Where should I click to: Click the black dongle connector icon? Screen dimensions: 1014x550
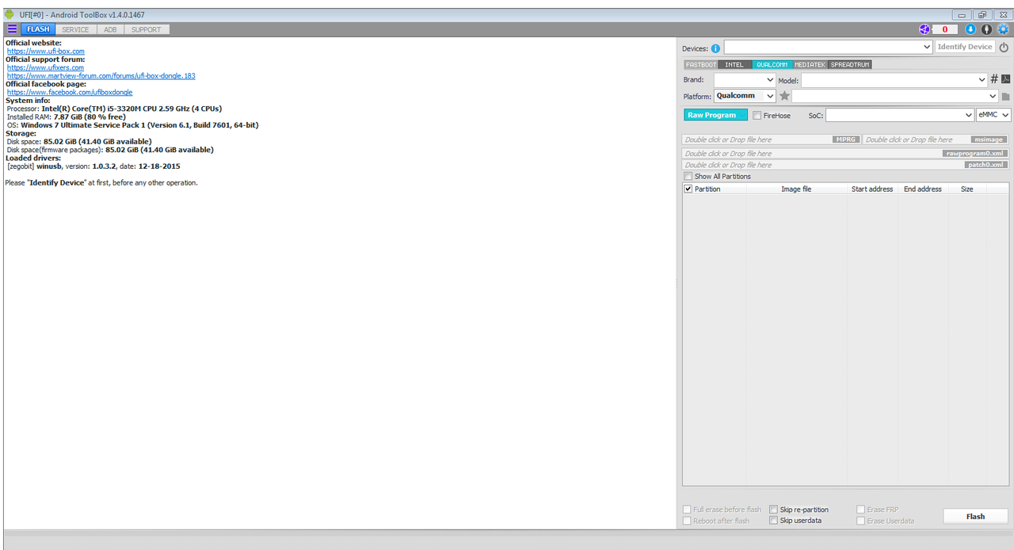point(987,29)
